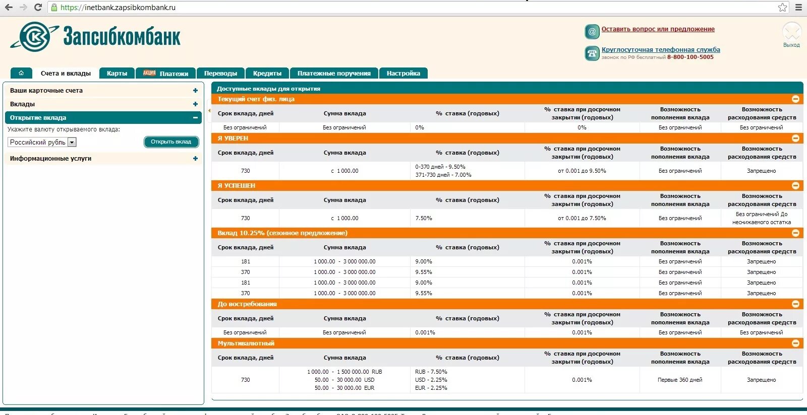
Task: Open the browser menu icon
Action: [x=798, y=7]
